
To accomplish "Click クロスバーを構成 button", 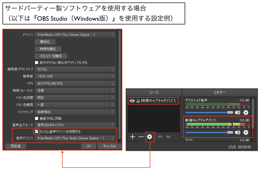I will pos(51,56).
